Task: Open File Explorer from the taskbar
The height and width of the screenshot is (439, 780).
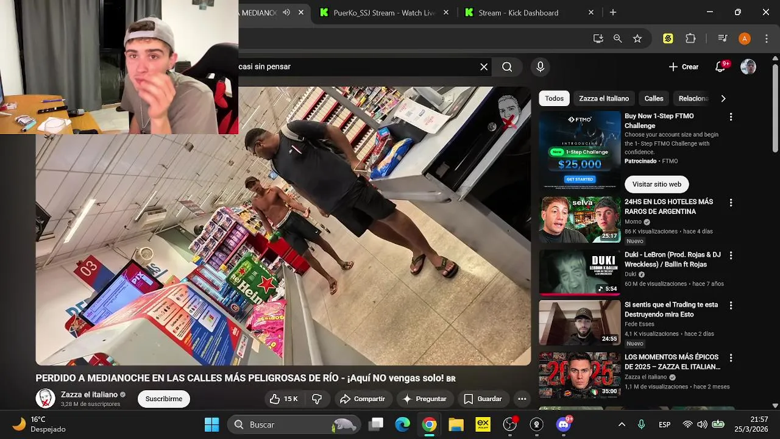Action: 456,424
